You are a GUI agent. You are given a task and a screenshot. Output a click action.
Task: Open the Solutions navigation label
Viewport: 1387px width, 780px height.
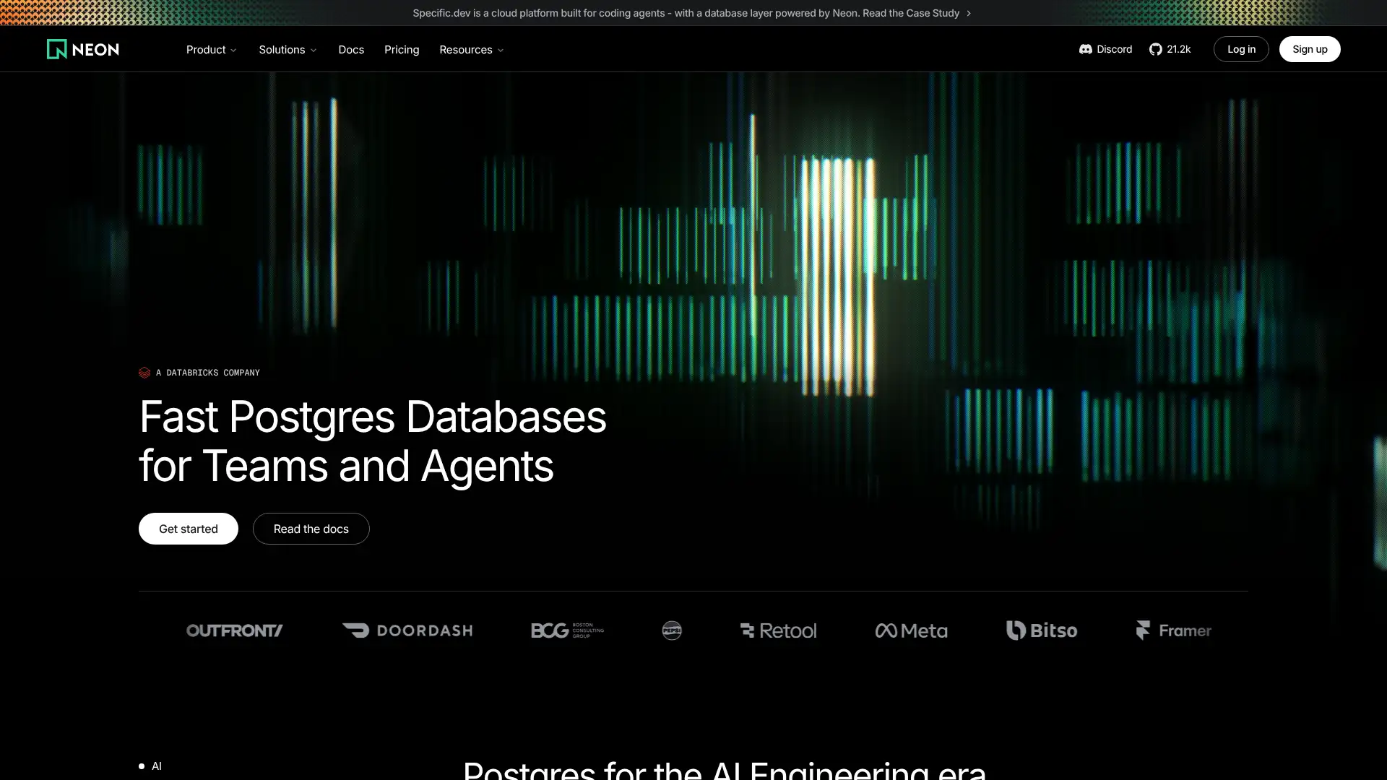pyautogui.click(x=282, y=50)
